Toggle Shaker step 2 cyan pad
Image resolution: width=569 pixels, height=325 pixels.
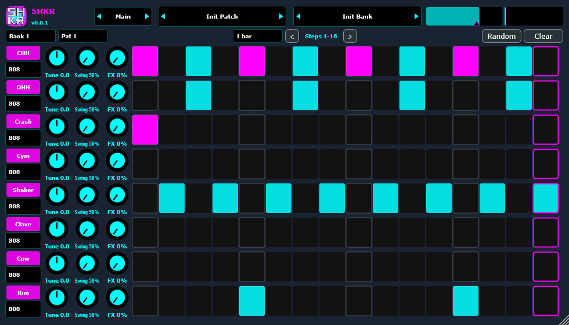click(x=172, y=198)
